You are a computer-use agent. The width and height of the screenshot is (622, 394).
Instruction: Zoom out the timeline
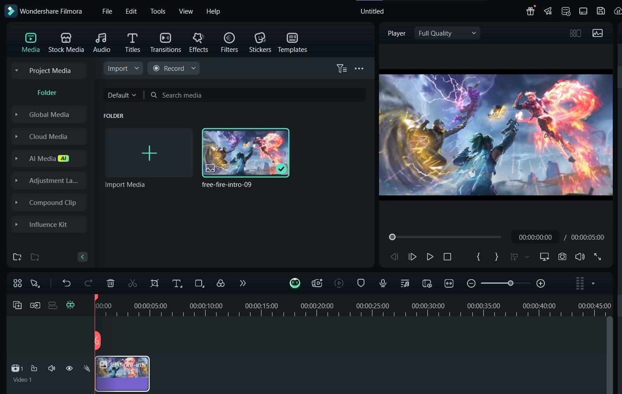click(471, 283)
